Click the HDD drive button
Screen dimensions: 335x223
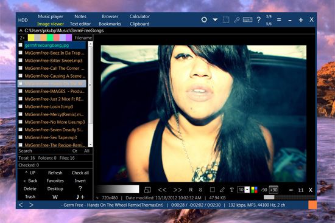tap(23, 20)
